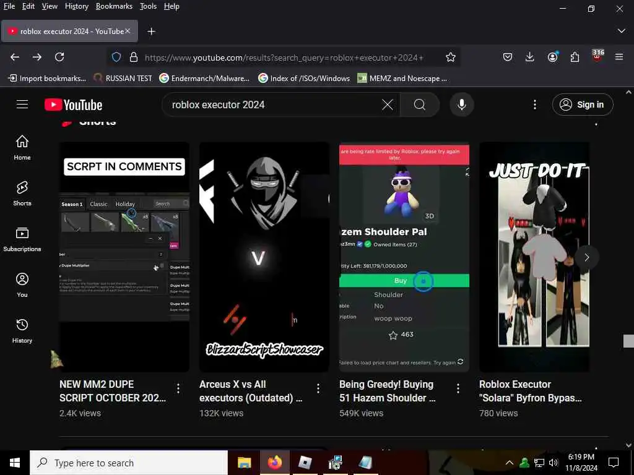Open Roblox from the taskbar
The image size is (634, 475).
coord(305,463)
